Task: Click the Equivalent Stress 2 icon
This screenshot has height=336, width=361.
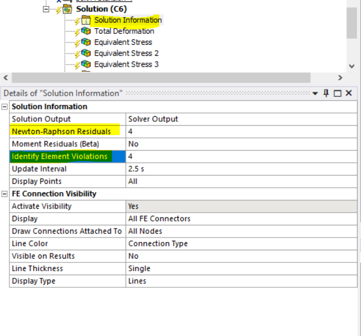Action: pyautogui.click(x=86, y=53)
